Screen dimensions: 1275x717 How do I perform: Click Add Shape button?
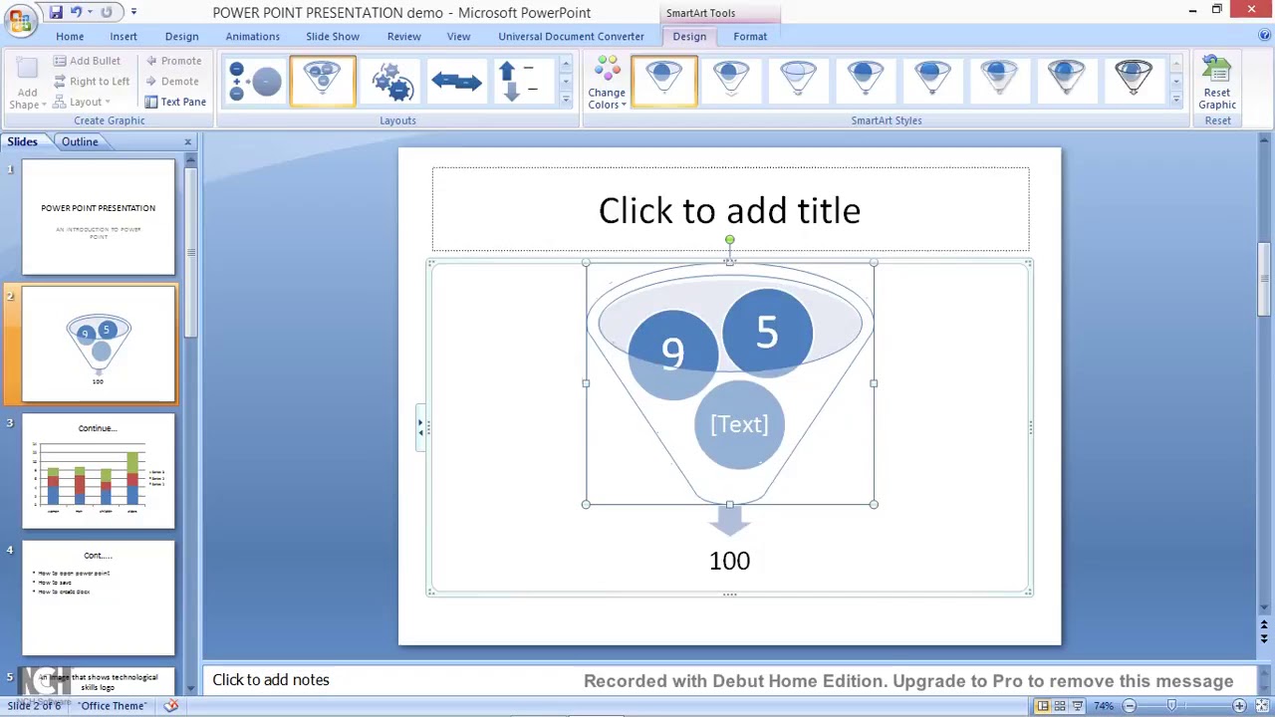coord(27,84)
